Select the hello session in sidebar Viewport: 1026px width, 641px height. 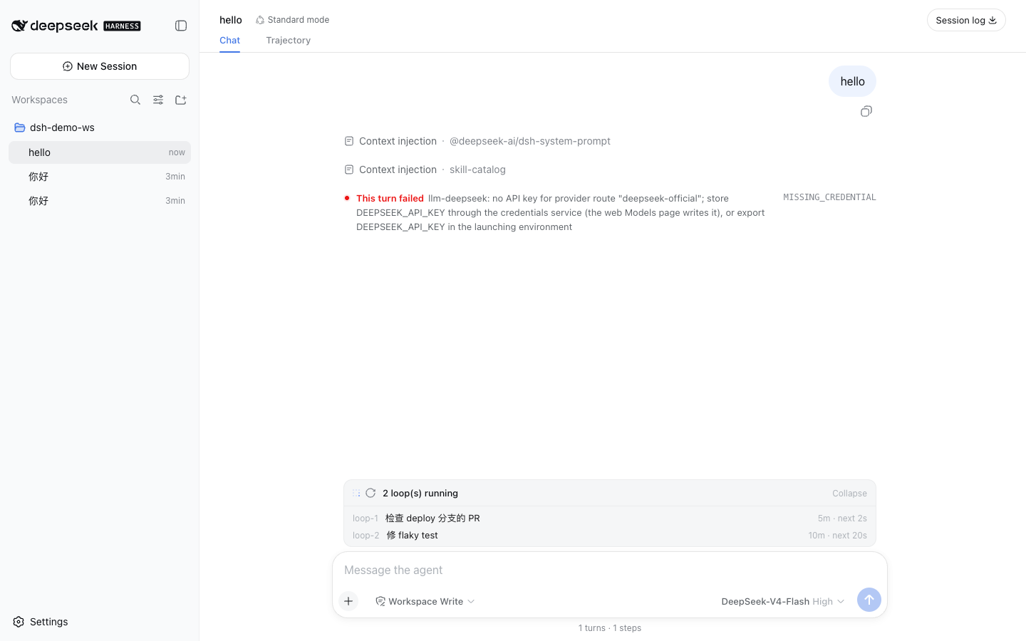click(100, 152)
